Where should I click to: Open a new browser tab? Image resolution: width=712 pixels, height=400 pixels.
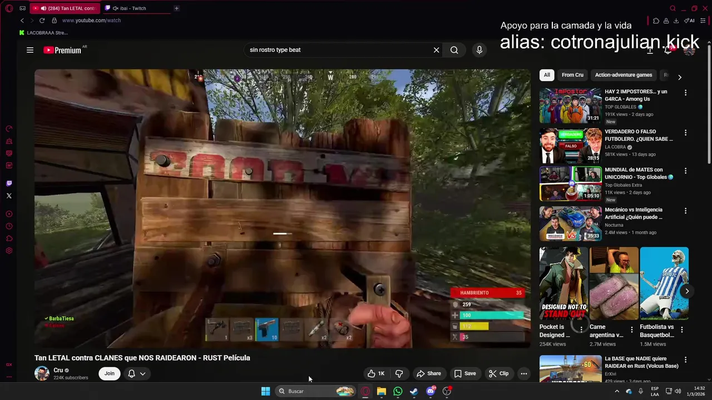(x=176, y=8)
